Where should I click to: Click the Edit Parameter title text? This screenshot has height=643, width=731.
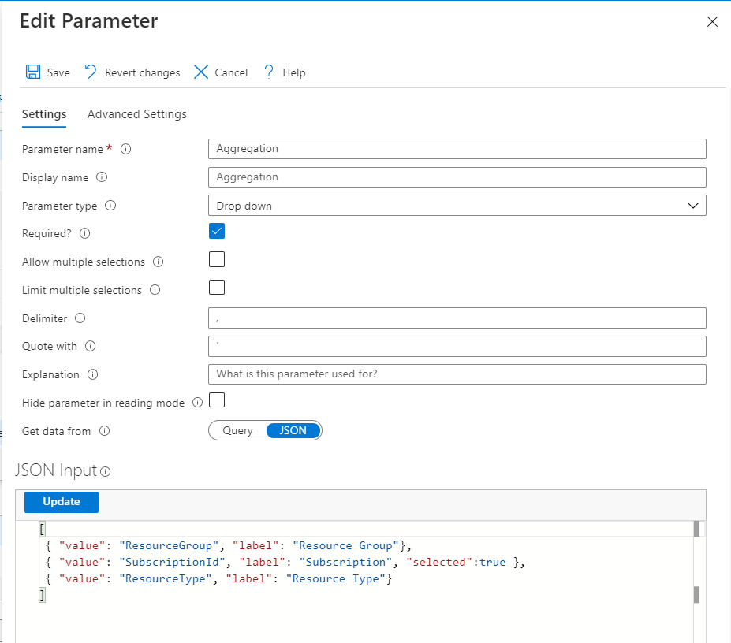88,21
